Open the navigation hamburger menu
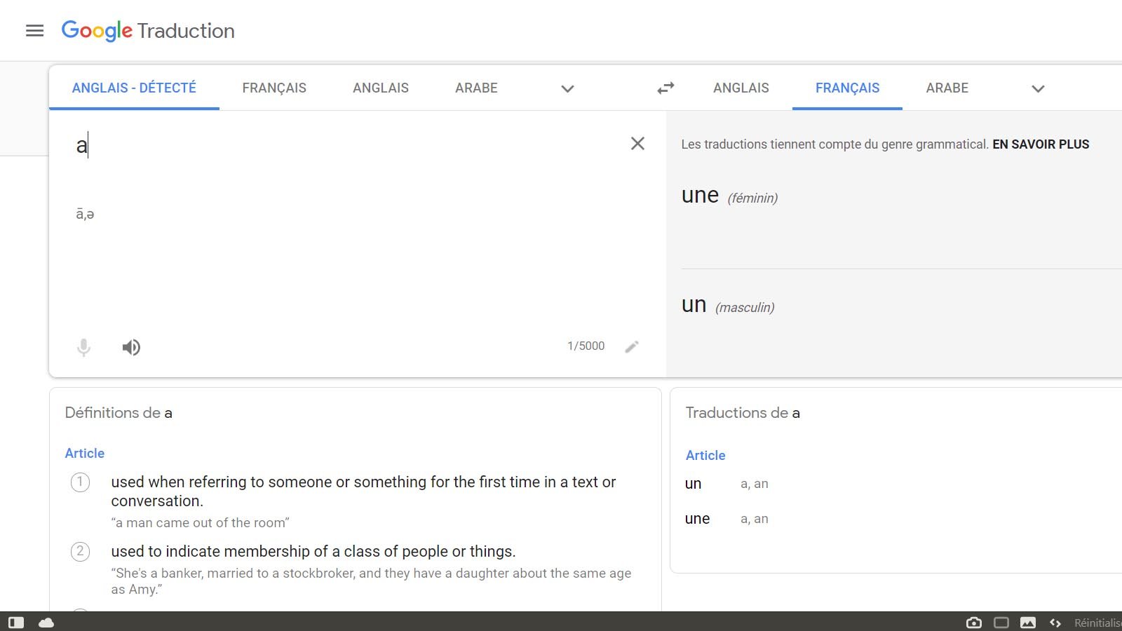Screen dimensions: 1122x631 [34, 31]
